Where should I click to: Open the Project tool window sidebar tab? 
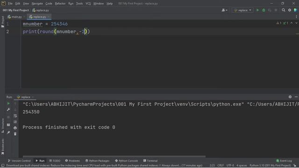coord(3,22)
